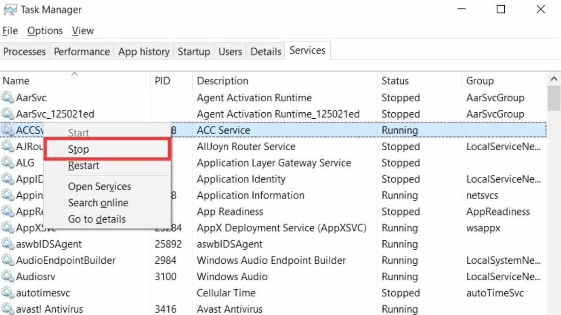Click Search online in context menu
Viewport: 561px width, 315px height.
click(98, 203)
